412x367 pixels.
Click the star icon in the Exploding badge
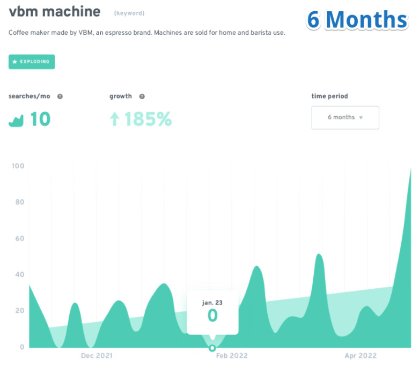pyautogui.click(x=15, y=62)
